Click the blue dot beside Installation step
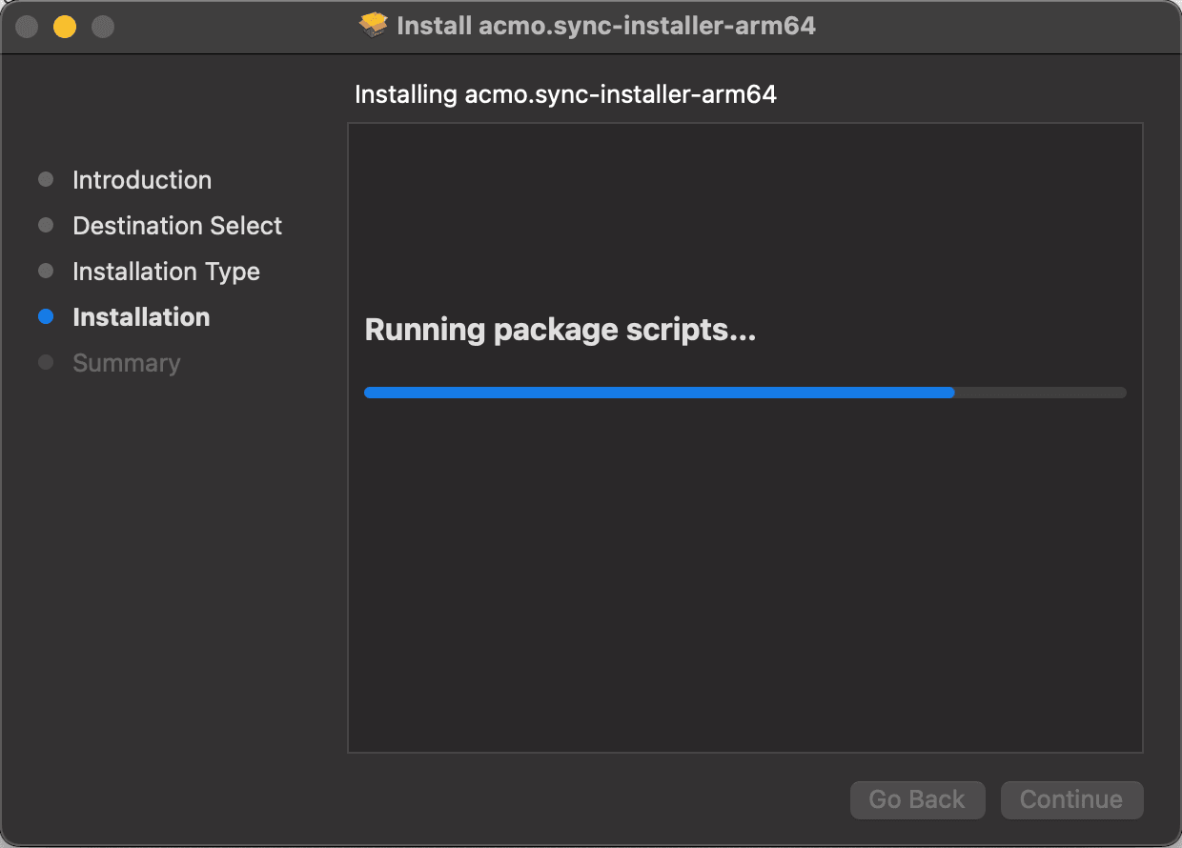Viewport: 1182px width, 848px height. 46,316
